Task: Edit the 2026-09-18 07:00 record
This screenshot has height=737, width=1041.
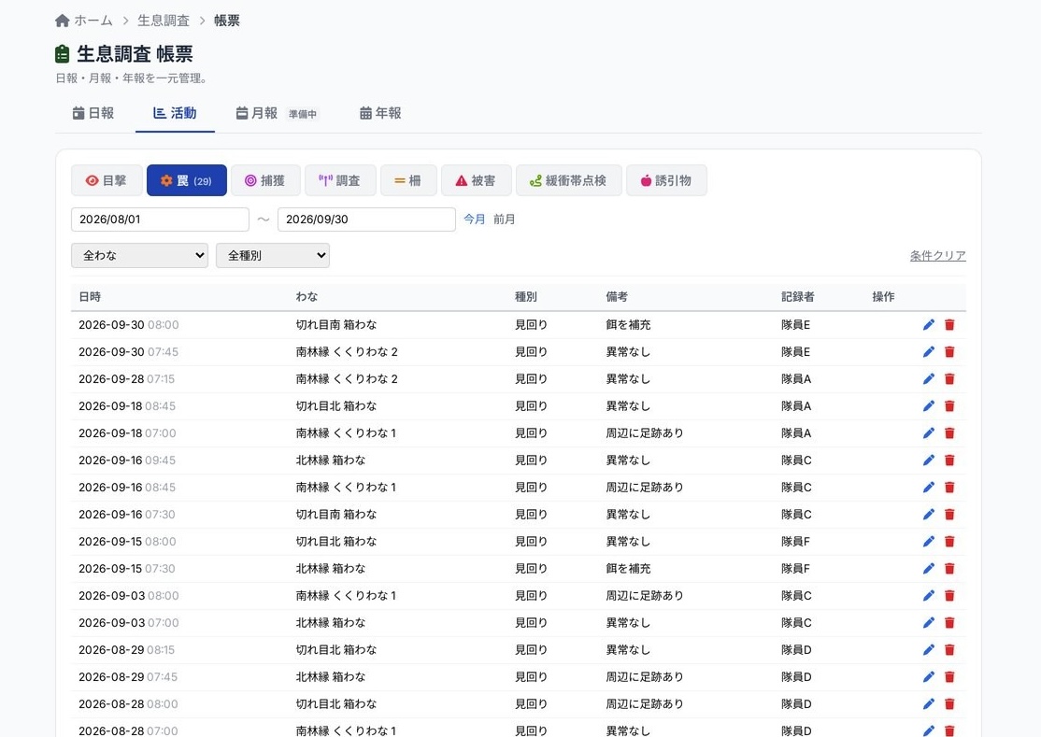Action: tap(928, 433)
